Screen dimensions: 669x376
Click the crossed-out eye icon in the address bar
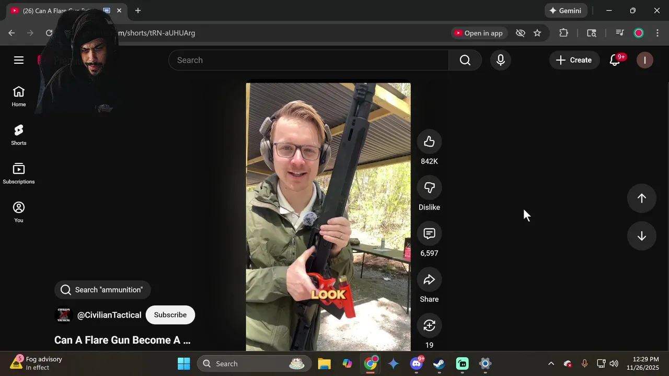[x=520, y=33]
